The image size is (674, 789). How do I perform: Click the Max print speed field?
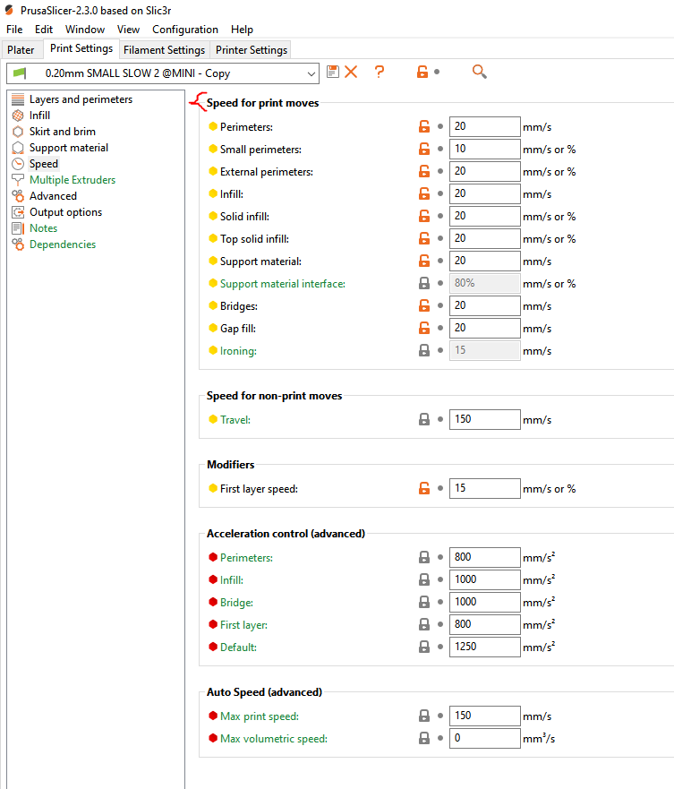pyautogui.click(x=484, y=716)
